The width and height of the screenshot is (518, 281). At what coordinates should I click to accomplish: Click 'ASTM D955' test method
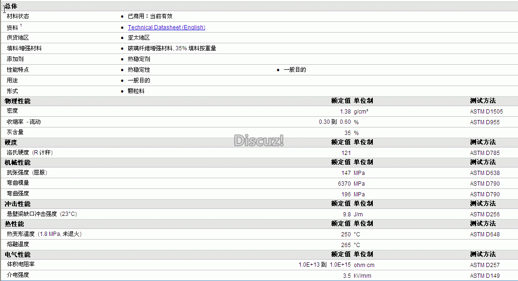[x=484, y=122]
